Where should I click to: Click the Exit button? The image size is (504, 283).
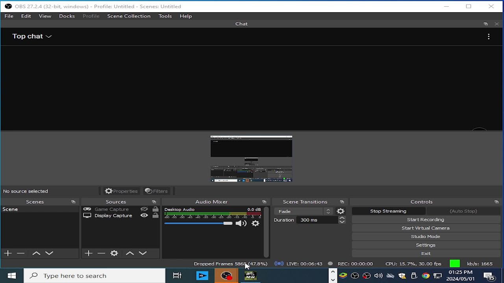point(426,254)
